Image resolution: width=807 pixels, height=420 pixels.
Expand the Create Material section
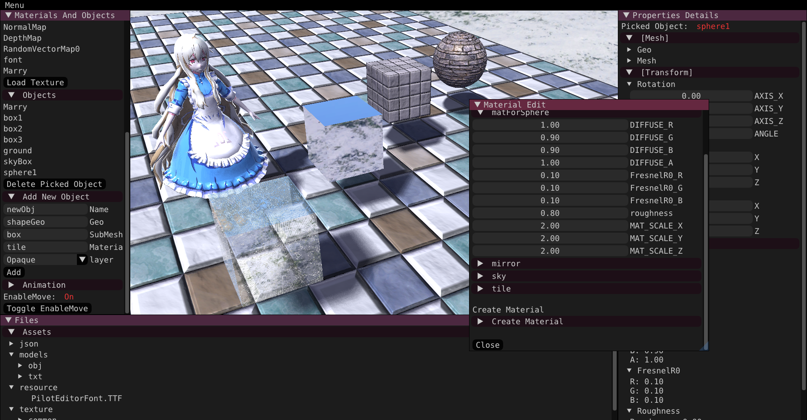(x=480, y=322)
